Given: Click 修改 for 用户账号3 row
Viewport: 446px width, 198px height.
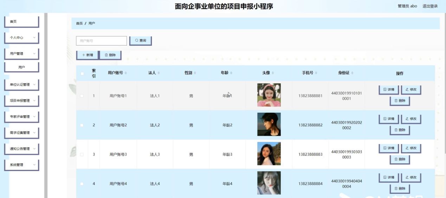Looking at the screenshot, I should point(411,148).
